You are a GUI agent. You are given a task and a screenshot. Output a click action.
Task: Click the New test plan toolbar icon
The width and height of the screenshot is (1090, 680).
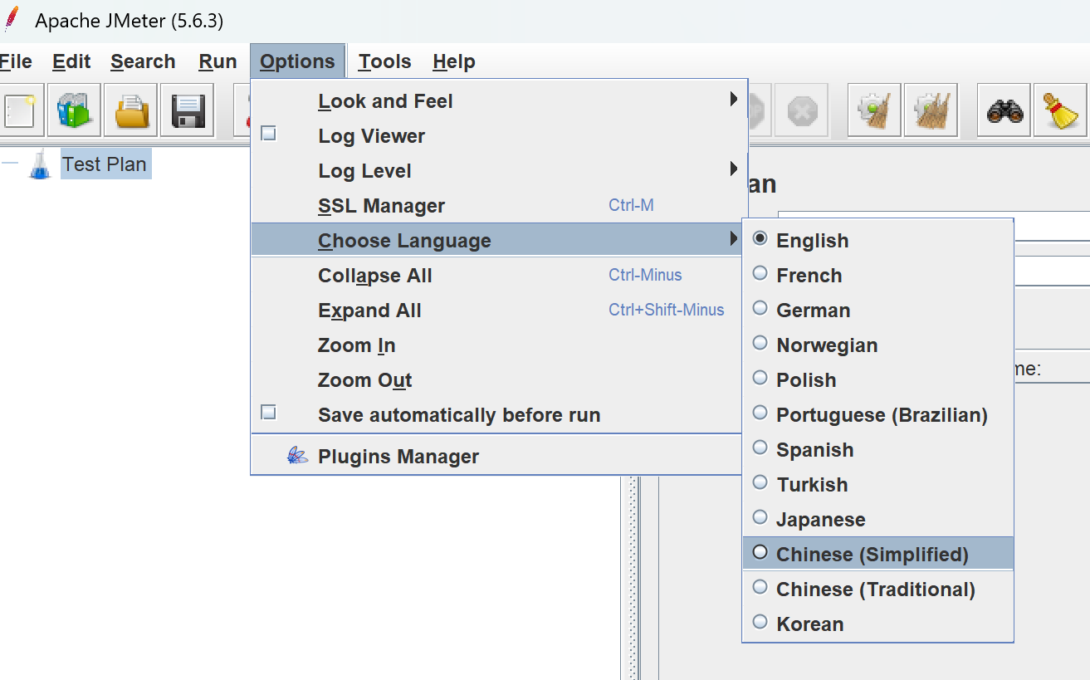18,110
